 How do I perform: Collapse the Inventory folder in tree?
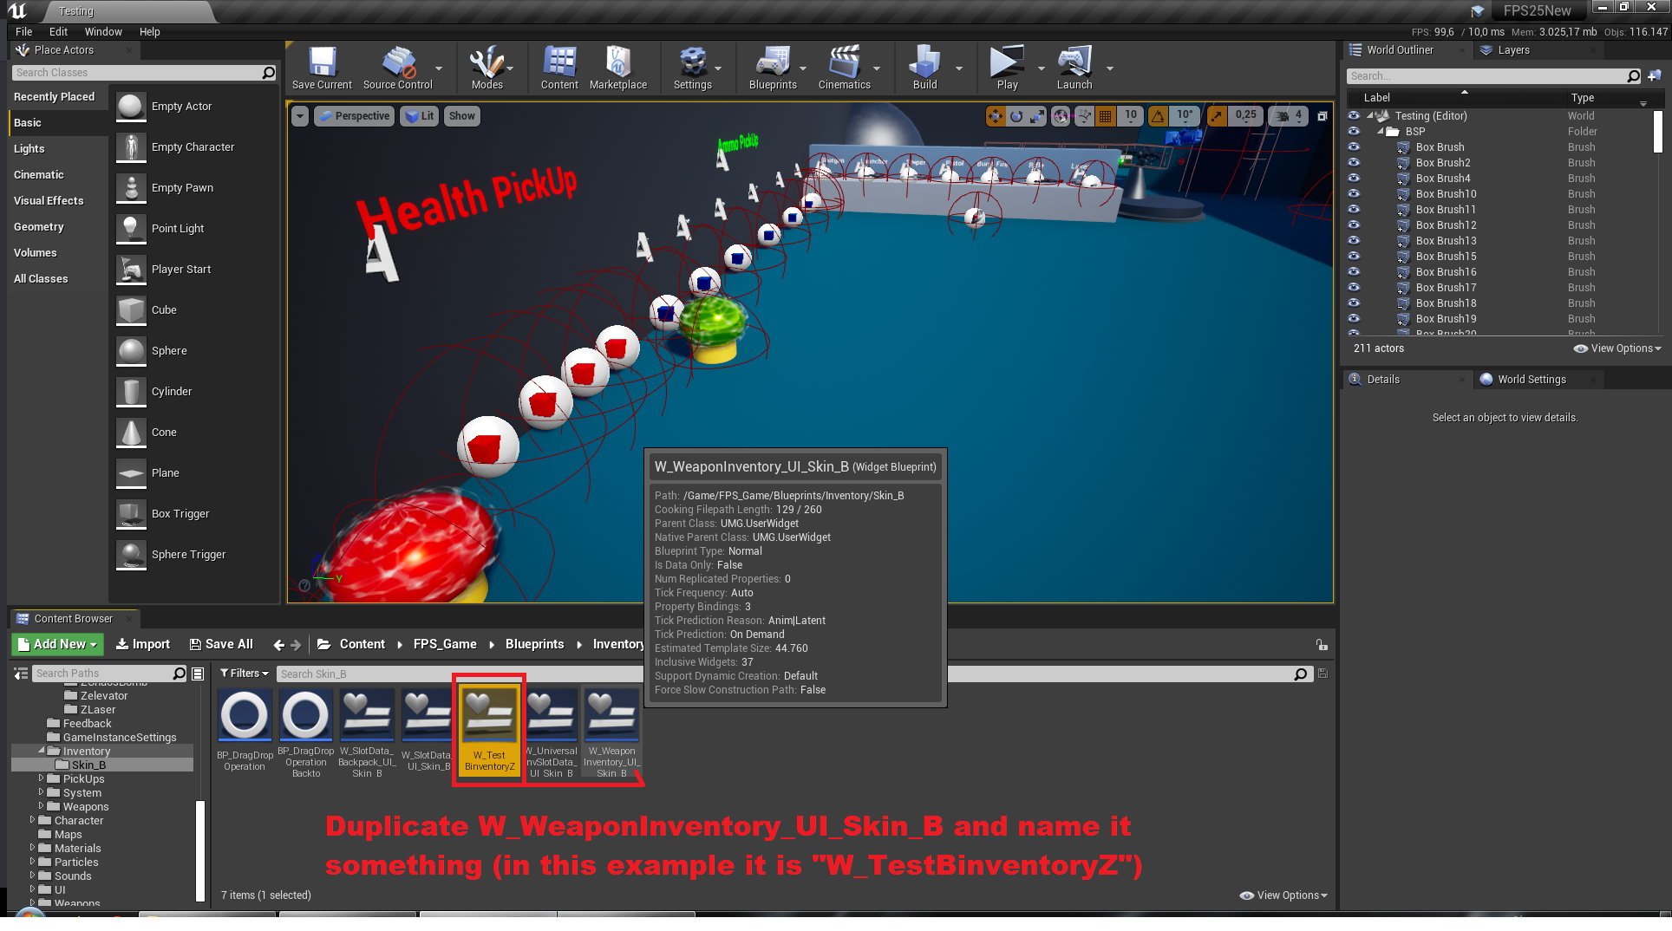point(41,751)
